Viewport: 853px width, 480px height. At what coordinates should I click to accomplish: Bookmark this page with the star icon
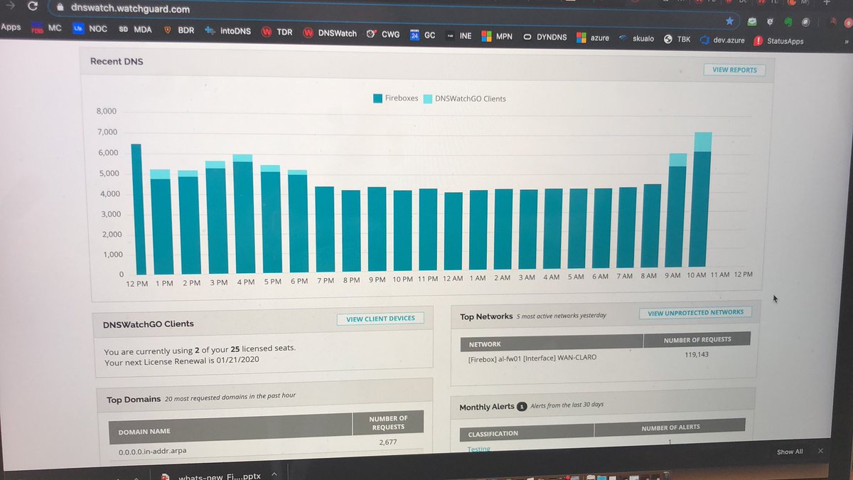729,21
